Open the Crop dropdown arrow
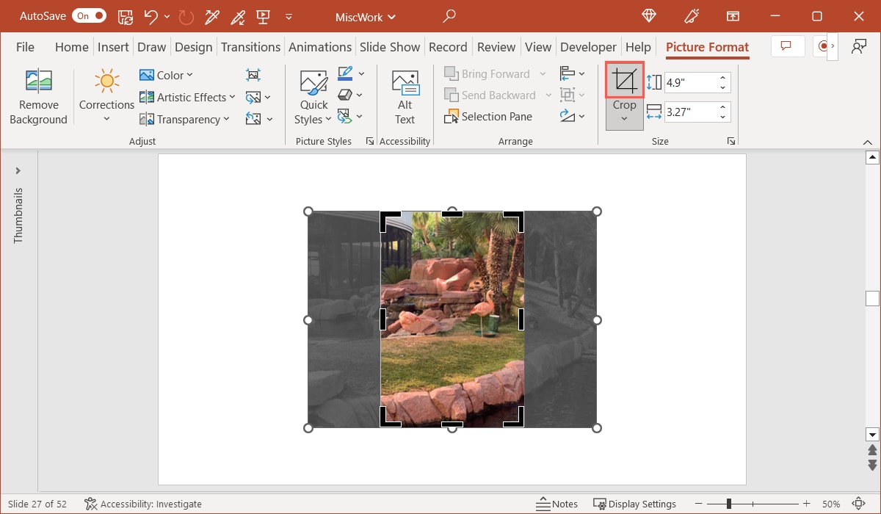881x514 pixels. 624,117
